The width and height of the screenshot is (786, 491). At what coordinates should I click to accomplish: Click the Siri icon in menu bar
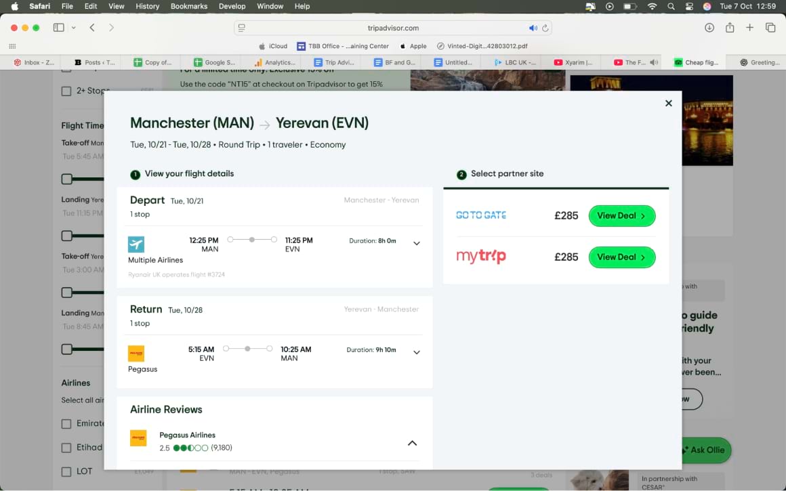point(707,6)
